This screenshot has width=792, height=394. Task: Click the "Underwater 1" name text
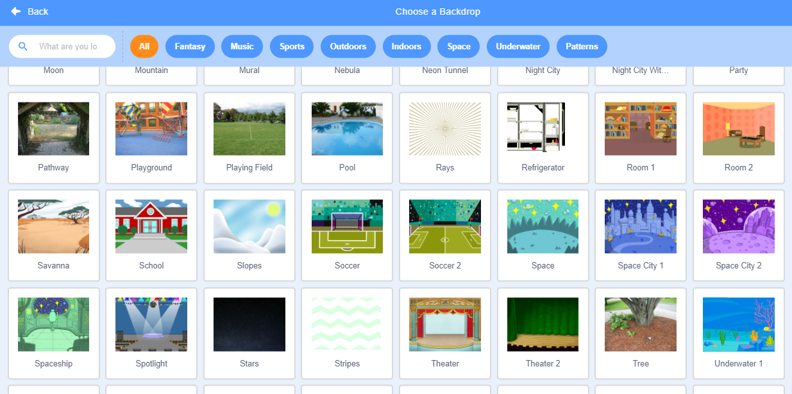coord(739,363)
